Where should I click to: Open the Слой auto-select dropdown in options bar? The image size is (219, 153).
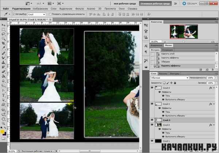36,14
